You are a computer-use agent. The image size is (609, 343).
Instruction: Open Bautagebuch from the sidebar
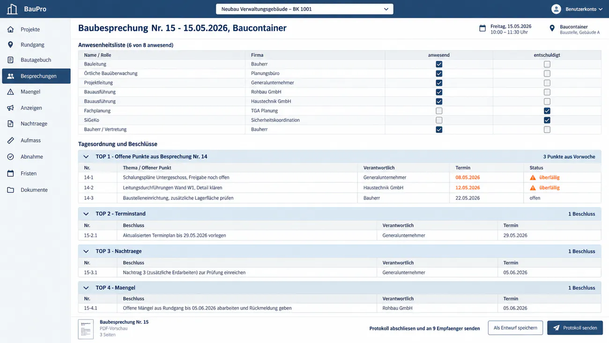pos(36,60)
